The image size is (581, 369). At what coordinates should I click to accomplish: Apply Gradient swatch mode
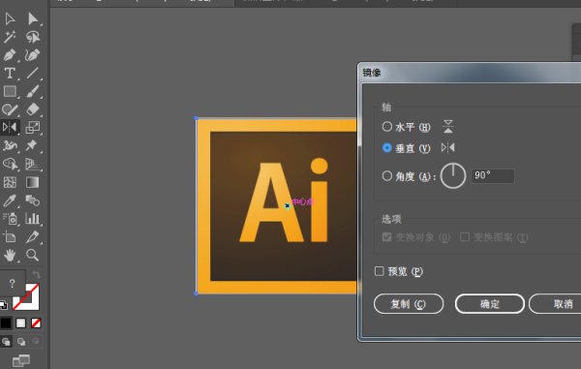point(20,323)
